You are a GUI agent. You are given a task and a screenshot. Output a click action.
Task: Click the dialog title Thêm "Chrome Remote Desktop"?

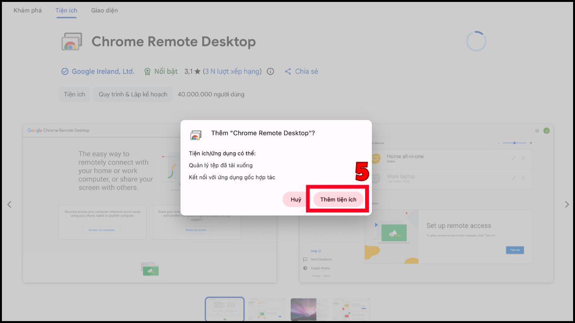point(263,133)
